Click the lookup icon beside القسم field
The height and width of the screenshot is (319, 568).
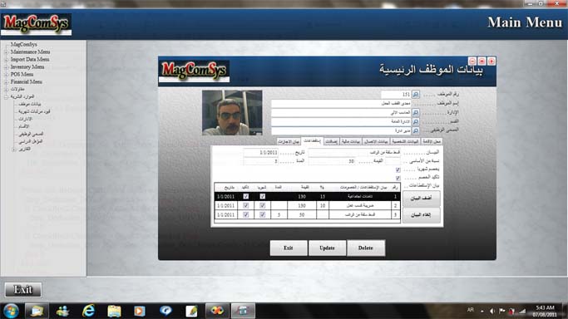click(416, 121)
